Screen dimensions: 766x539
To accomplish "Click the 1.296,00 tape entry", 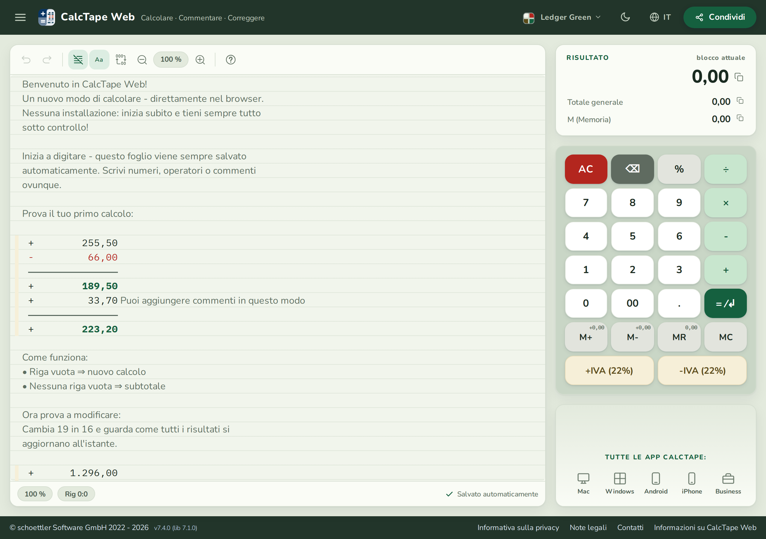I will (x=93, y=473).
